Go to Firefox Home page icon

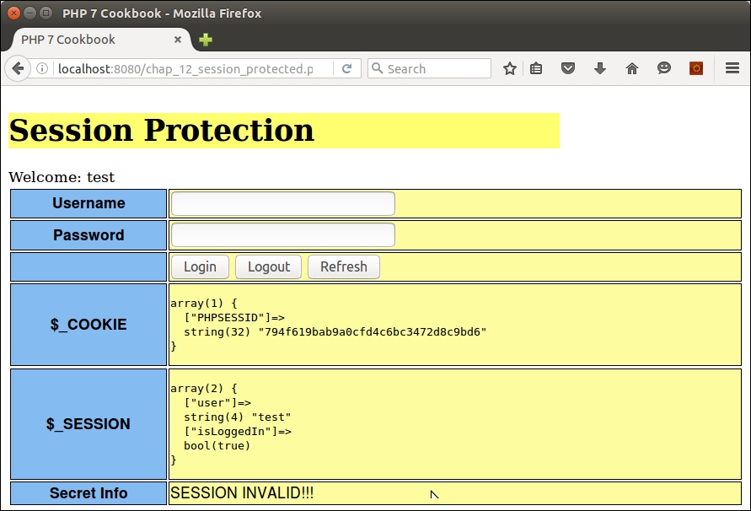pyautogui.click(x=632, y=69)
